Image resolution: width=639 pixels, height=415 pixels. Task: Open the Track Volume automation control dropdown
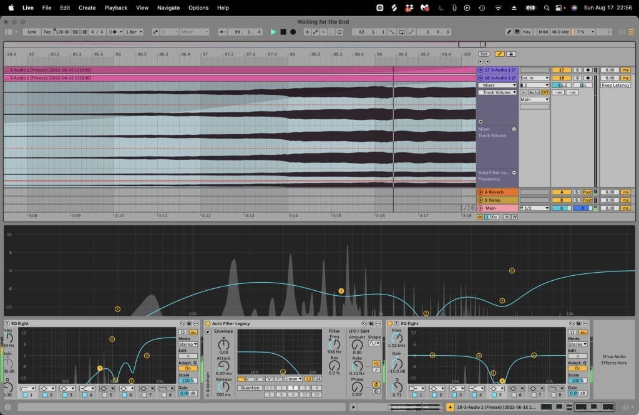coord(497,92)
